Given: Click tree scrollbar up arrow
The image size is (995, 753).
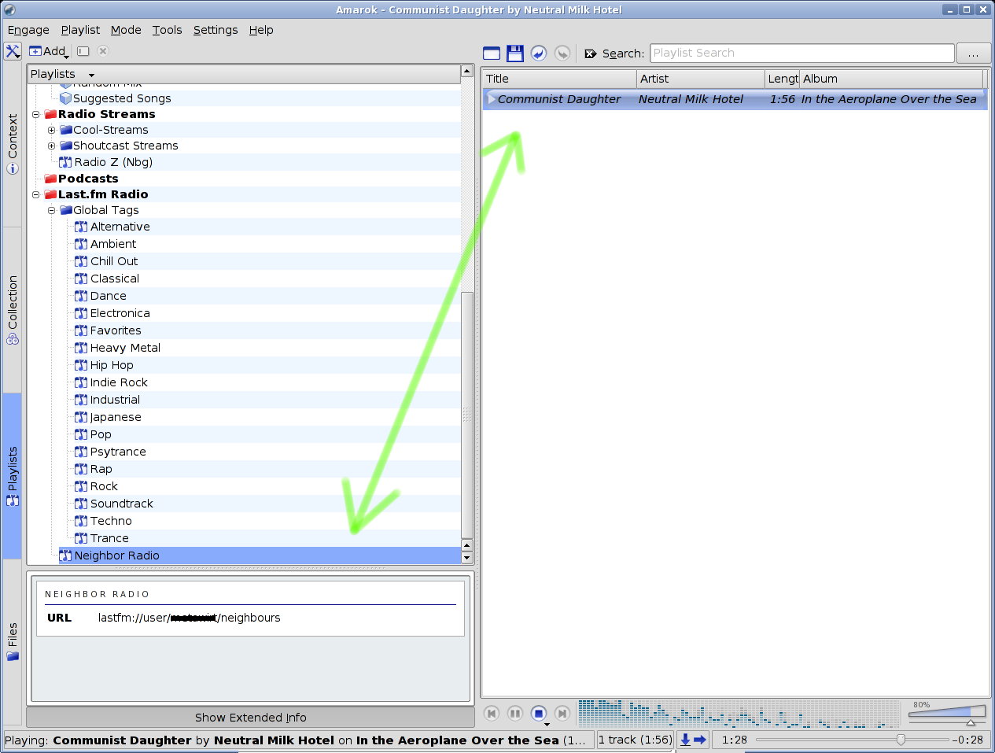Looking at the screenshot, I should click(x=467, y=72).
